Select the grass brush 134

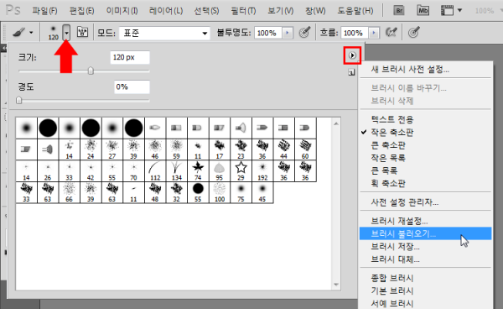click(176, 171)
